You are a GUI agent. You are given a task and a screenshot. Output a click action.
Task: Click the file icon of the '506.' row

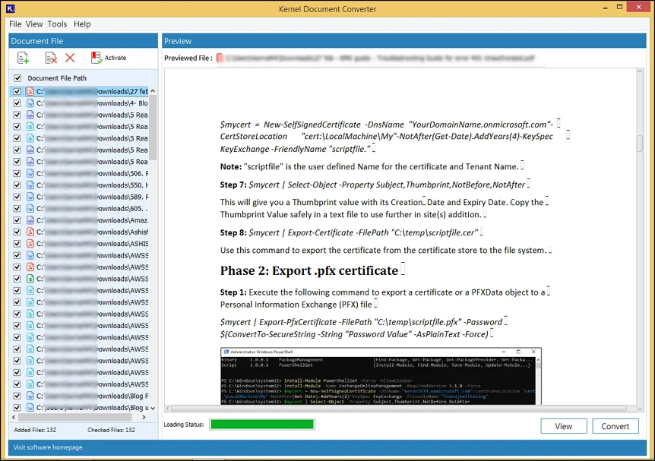[x=30, y=173]
